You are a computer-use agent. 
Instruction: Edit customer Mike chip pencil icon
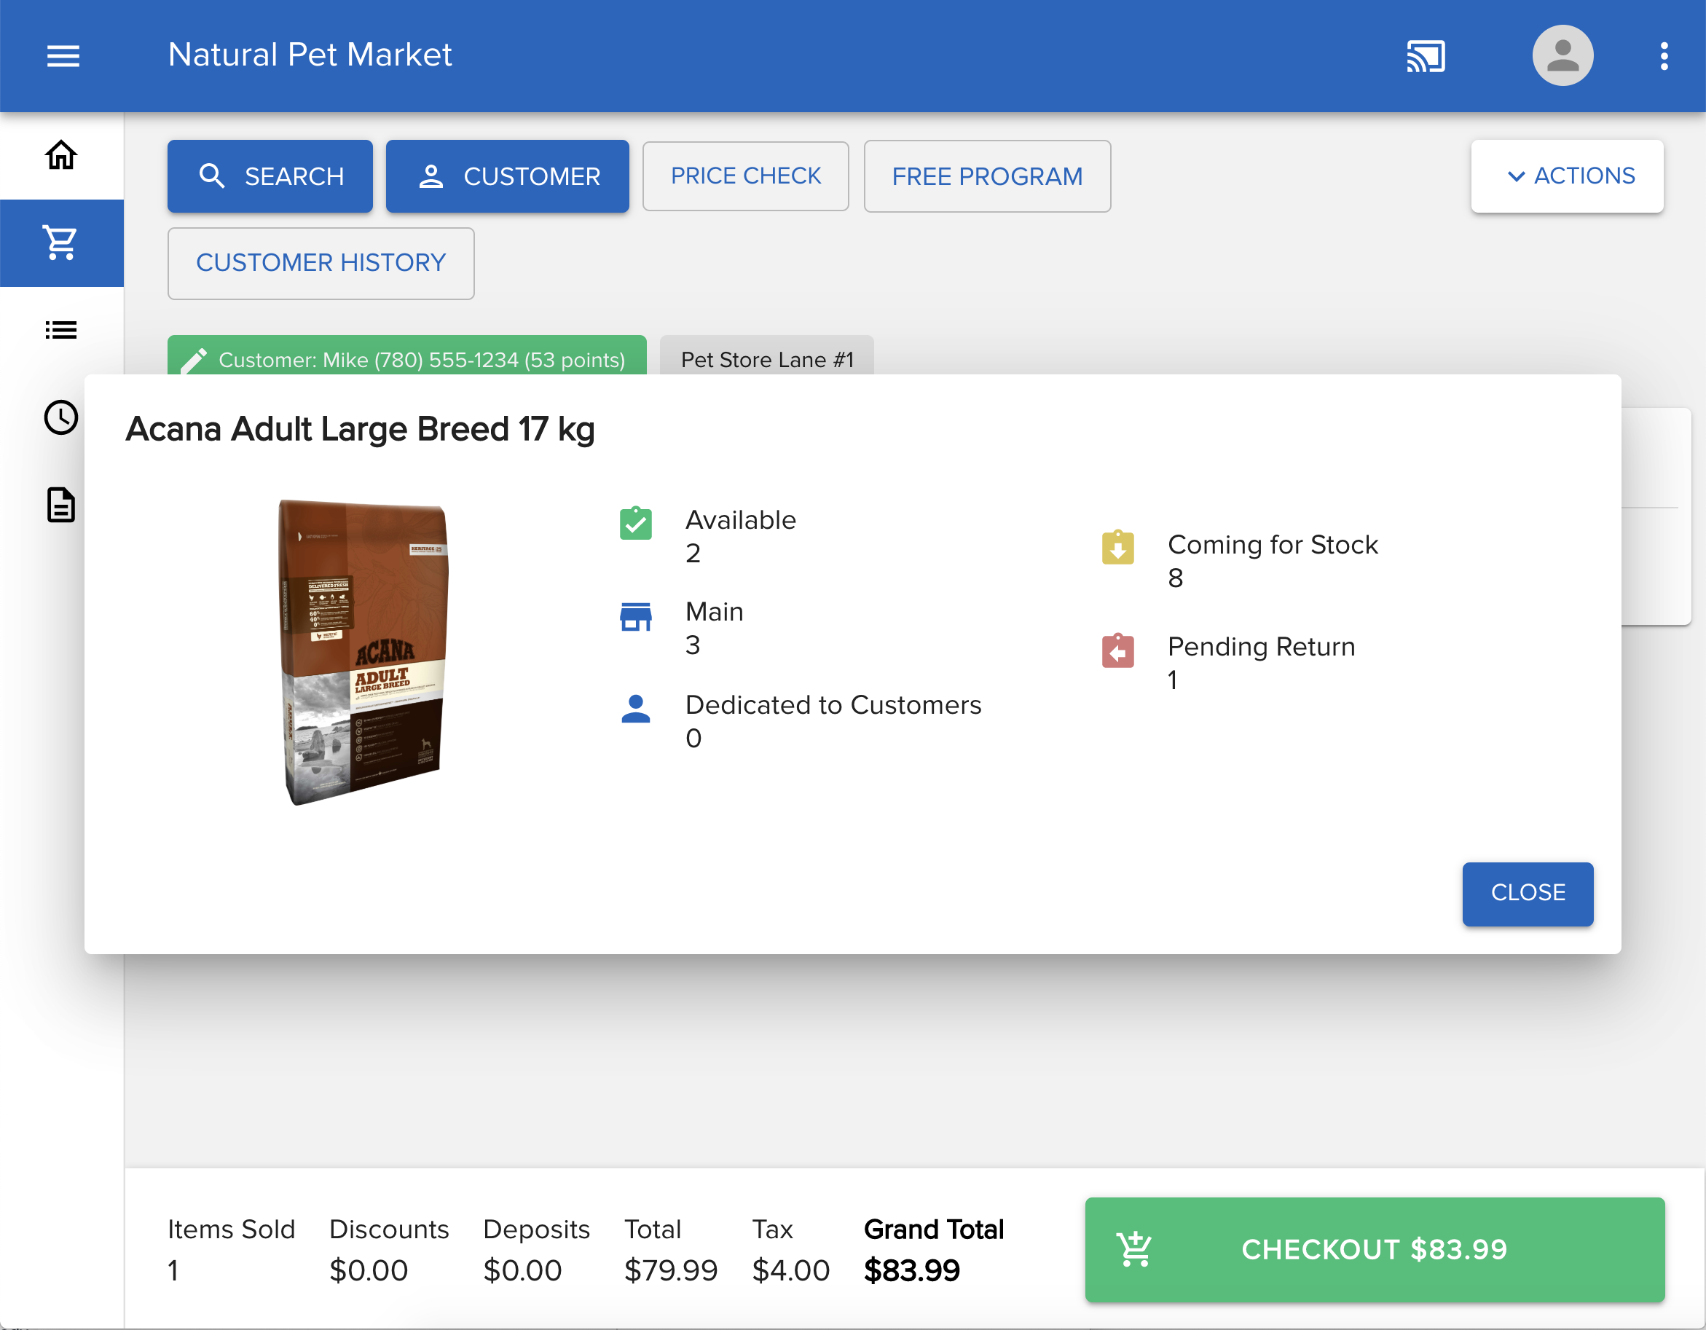(x=194, y=359)
